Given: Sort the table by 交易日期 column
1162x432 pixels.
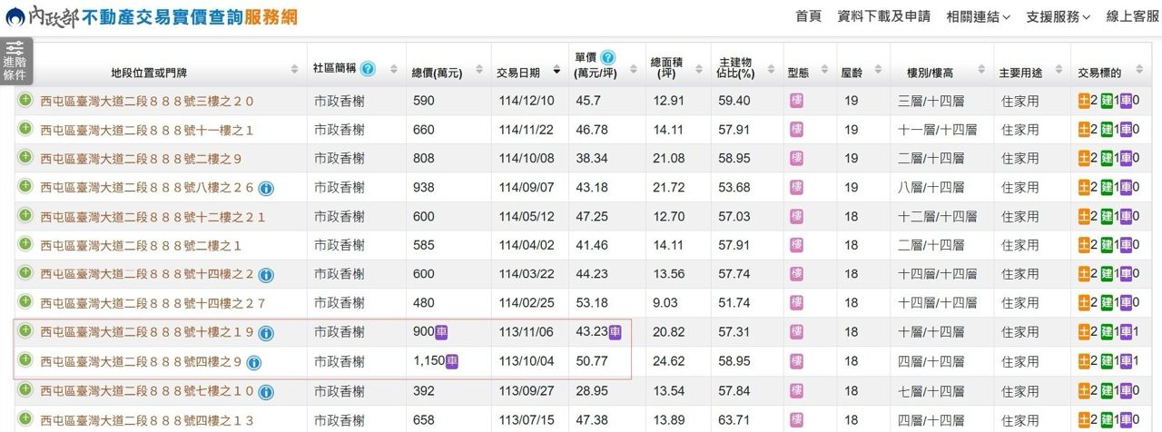Looking at the screenshot, I should tap(528, 72).
